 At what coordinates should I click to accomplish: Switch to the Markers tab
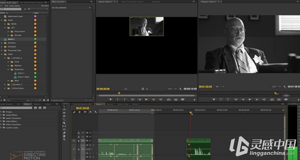[37, 104]
